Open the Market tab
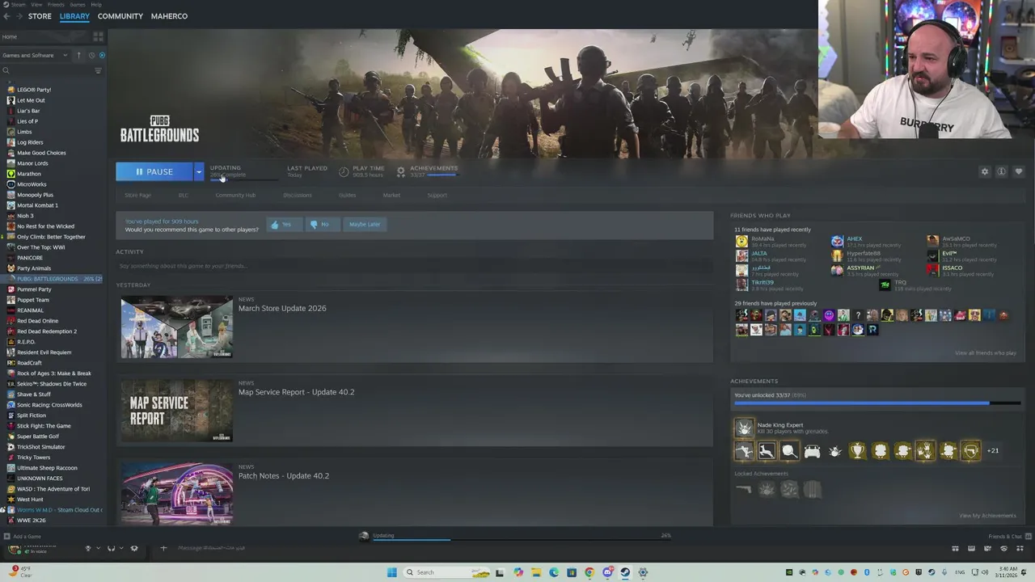 (391, 195)
